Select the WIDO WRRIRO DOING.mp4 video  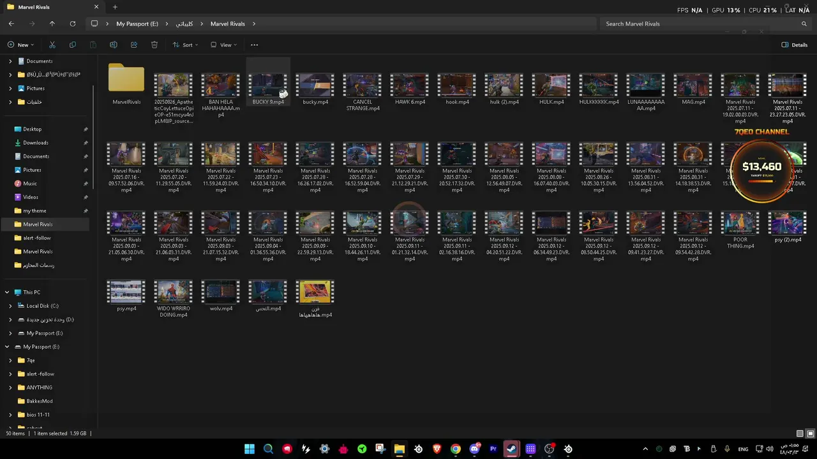[x=174, y=298]
